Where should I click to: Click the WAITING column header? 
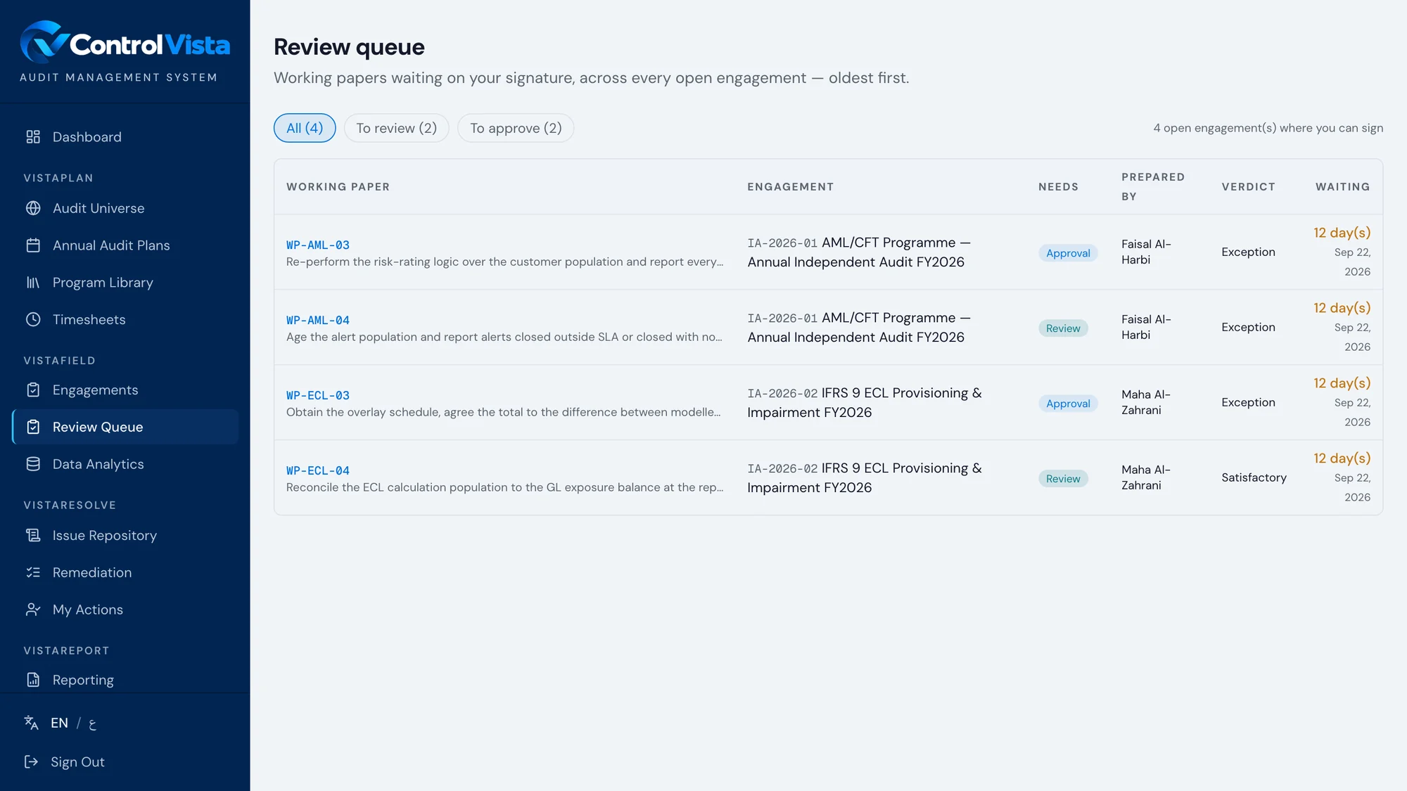pyautogui.click(x=1342, y=187)
